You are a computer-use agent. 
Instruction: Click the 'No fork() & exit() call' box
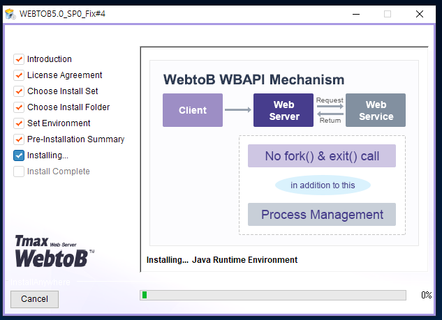[x=322, y=156]
